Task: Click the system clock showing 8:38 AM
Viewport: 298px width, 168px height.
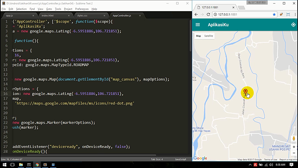Action: coord(281,165)
